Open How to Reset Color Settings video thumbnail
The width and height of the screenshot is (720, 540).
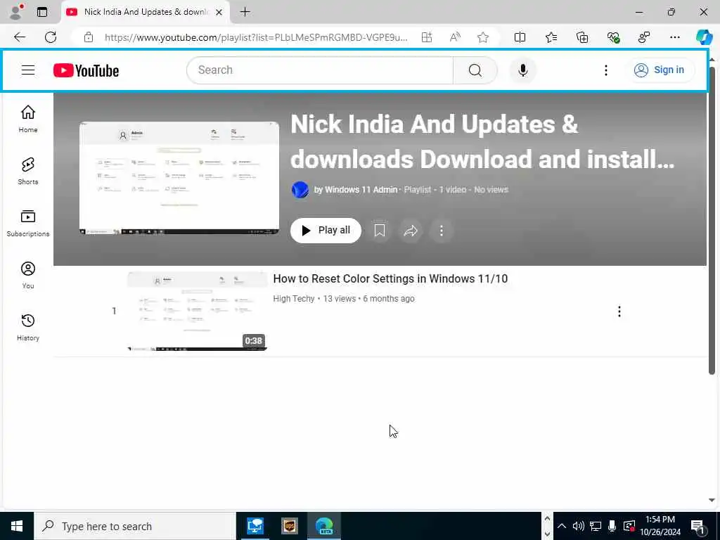(197, 311)
